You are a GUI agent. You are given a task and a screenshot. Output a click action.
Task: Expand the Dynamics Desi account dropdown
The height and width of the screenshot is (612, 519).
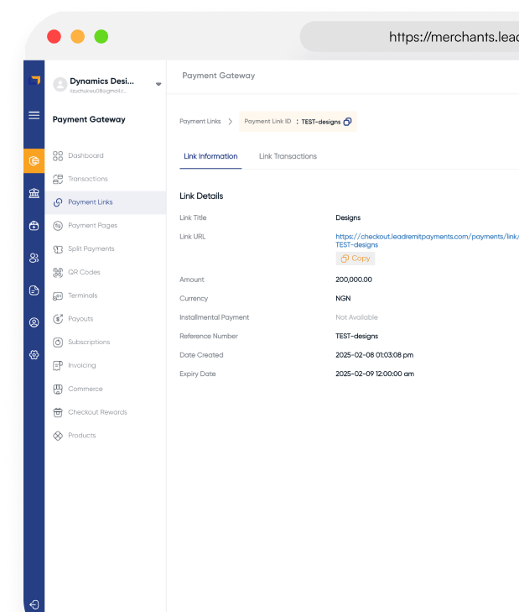point(158,84)
